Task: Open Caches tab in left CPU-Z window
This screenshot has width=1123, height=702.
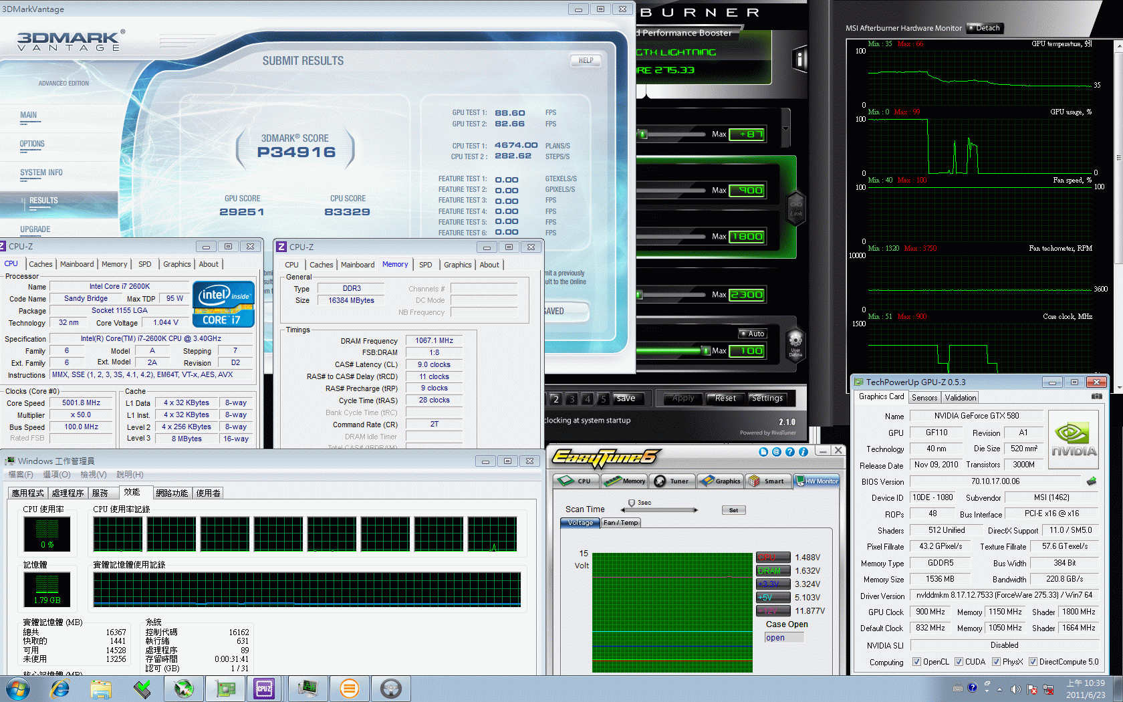Action: (41, 264)
